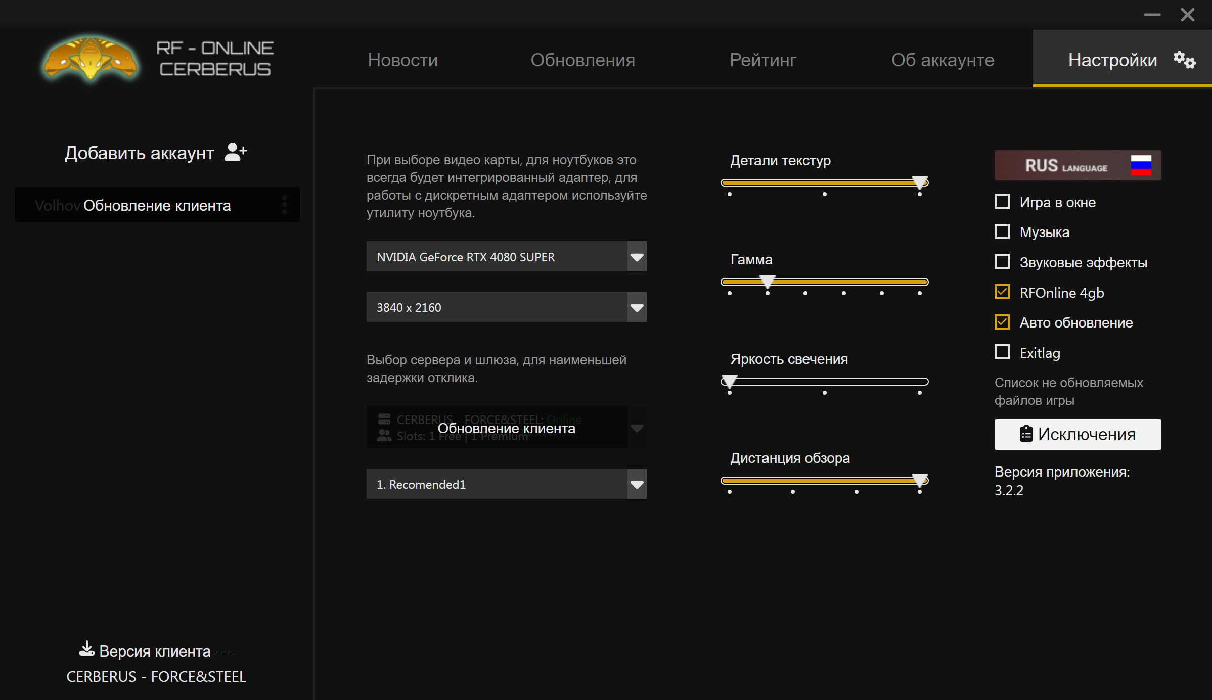The image size is (1212, 700).
Task: Click the Russian flag icon
Action: point(1141,165)
